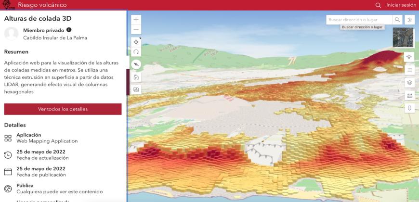This screenshot has height=202, width=419.
Task: Zoom out with the minus button
Action: [136, 29]
